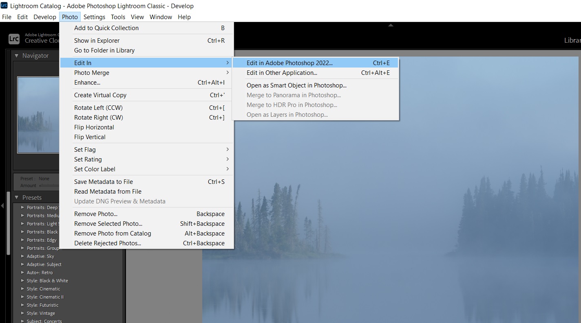Open the Help menu
Viewport: 581px width, 323px height.
[x=184, y=17]
